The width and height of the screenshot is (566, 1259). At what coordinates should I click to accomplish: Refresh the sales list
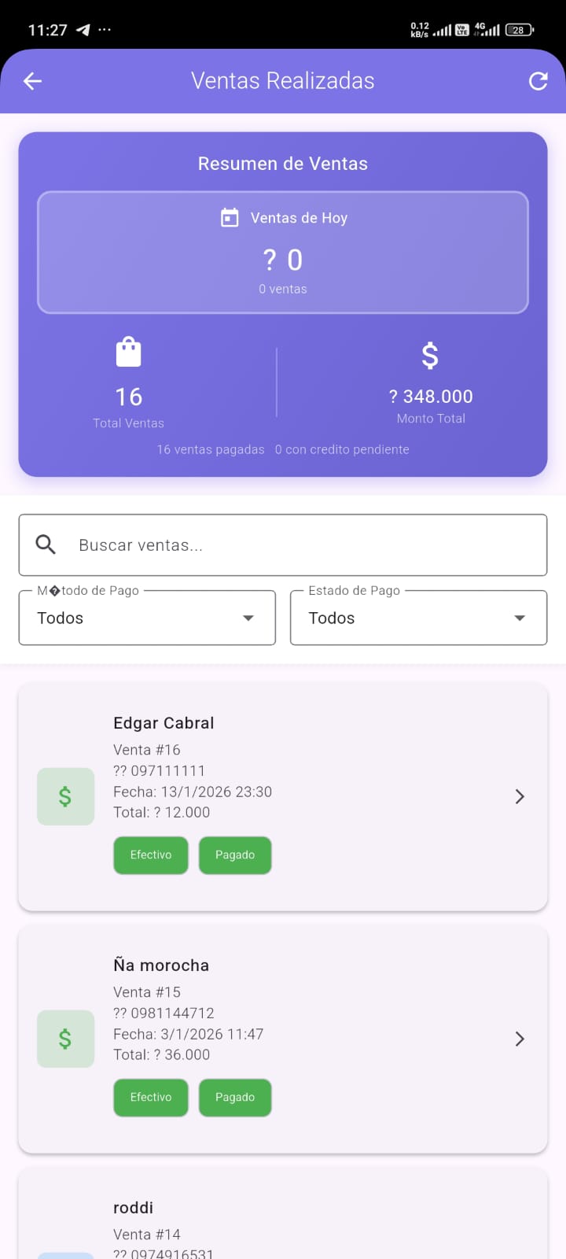coord(538,81)
